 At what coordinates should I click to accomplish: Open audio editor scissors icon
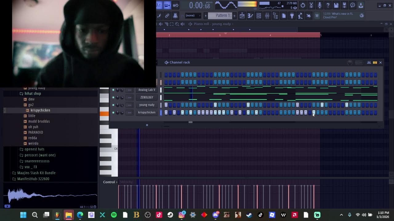coord(311,5)
